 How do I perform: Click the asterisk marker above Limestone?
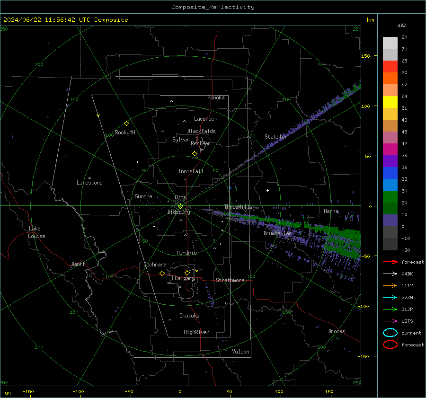coord(89,178)
